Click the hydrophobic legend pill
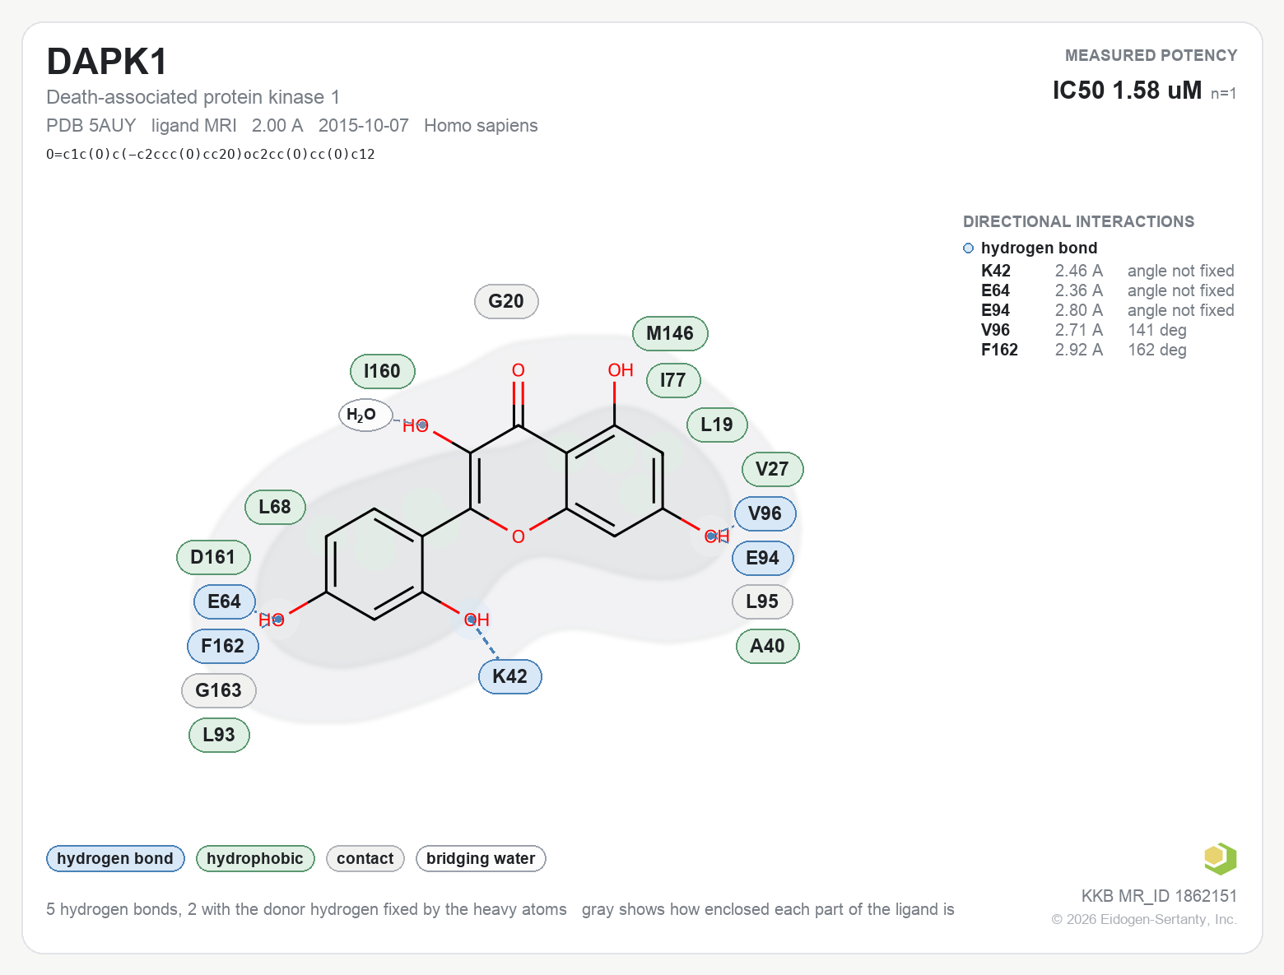Viewport: 1284px width, 975px height. 255,858
